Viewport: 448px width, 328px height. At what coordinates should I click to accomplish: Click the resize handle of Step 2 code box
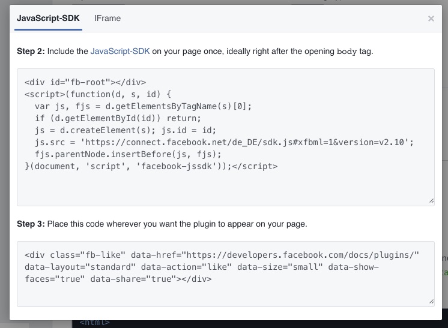[x=431, y=201]
